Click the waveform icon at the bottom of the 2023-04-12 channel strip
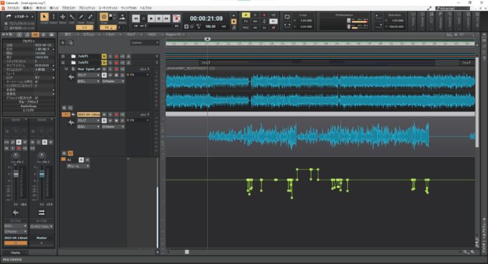Screen dimensions: 488x264 coord(15,212)
